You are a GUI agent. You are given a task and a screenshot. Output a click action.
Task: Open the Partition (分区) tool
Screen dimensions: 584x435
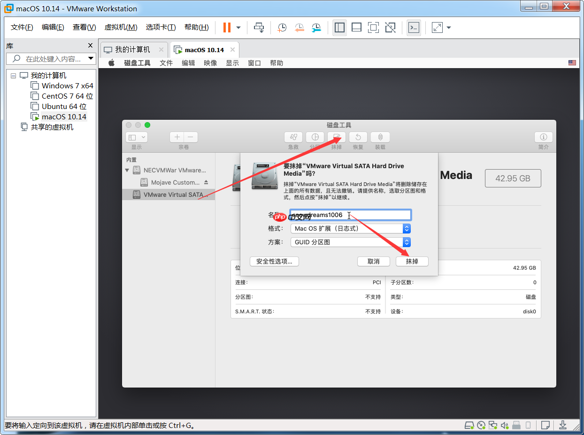tap(315, 137)
